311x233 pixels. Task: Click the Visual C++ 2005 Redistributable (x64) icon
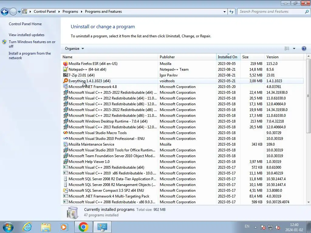[66, 167]
